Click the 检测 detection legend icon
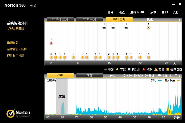185x123 pixels. point(144,69)
